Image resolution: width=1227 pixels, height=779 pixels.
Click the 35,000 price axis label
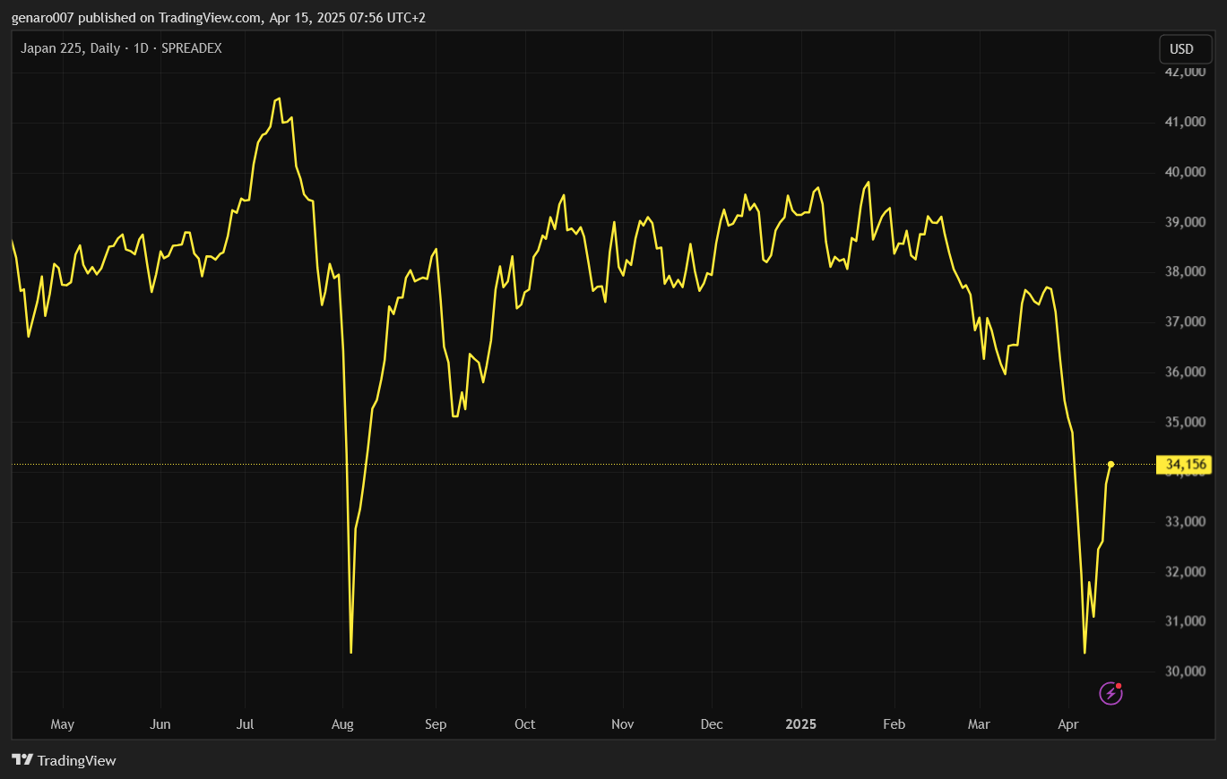1185,422
